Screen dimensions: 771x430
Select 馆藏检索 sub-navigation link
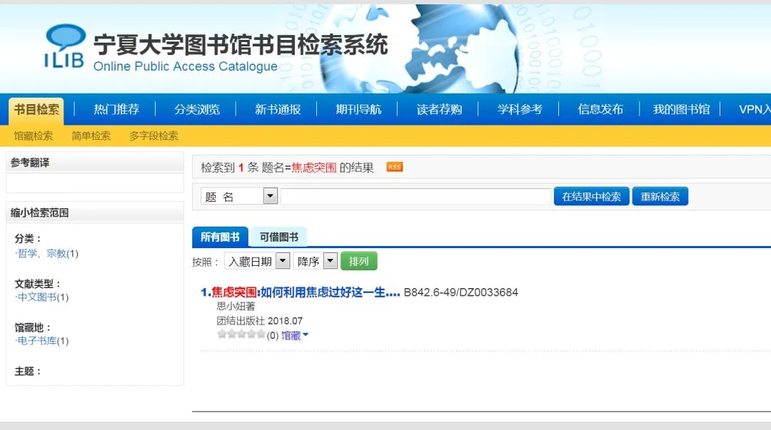coord(33,135)
